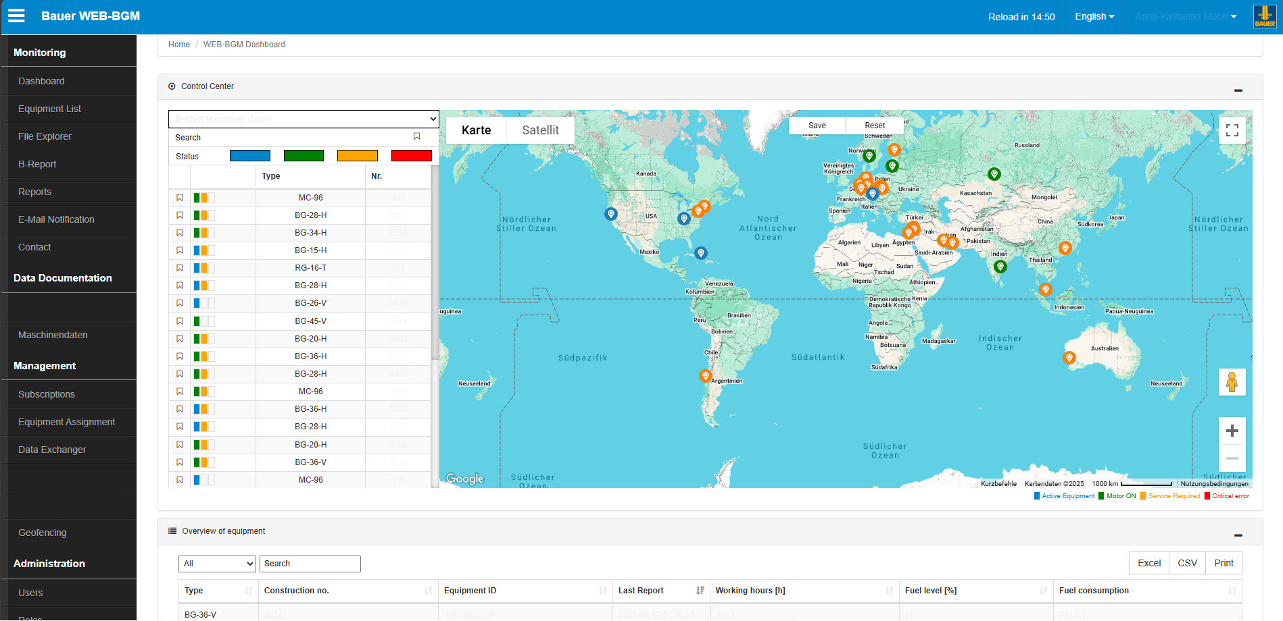Open Dashboard in sidebar

[x=41, y=81]
